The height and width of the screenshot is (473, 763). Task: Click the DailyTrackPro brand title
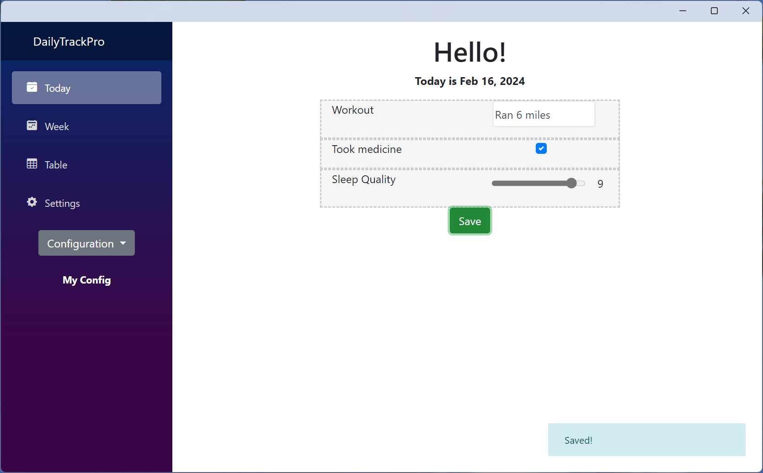[x=69, y=42]
